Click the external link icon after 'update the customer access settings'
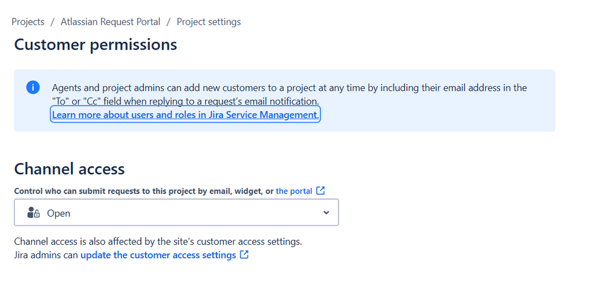The image size is (604, 286). (x=244, y=255)
